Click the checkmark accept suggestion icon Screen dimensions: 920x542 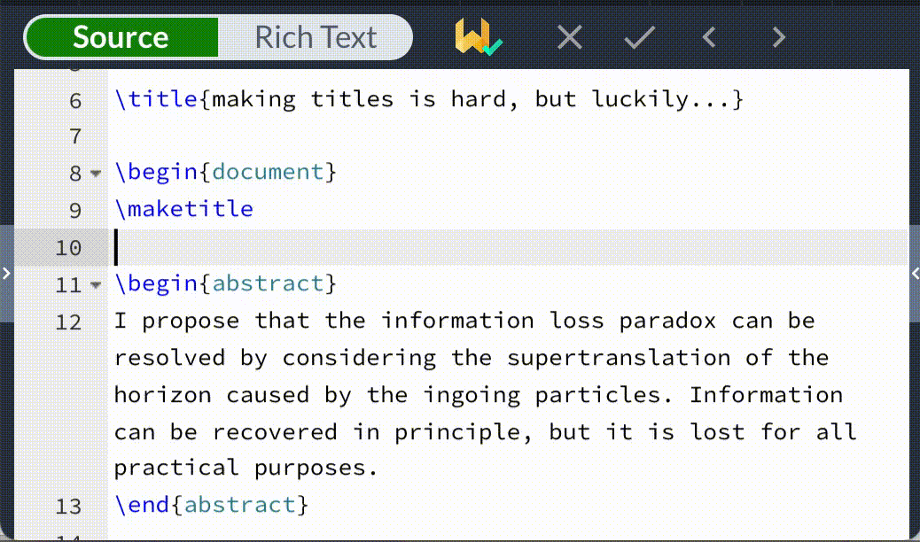[639, 37]
